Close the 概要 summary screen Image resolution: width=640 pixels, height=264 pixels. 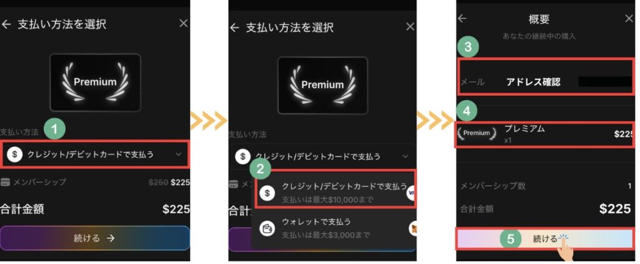click(629, 18)
